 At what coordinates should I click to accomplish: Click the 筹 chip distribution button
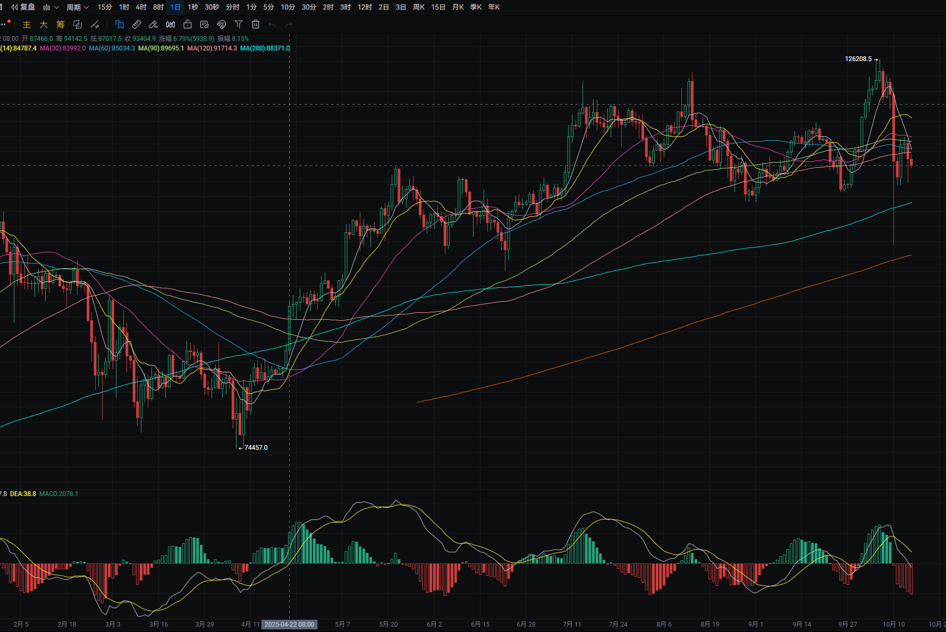pyautogui.click(x=61, y=24)
